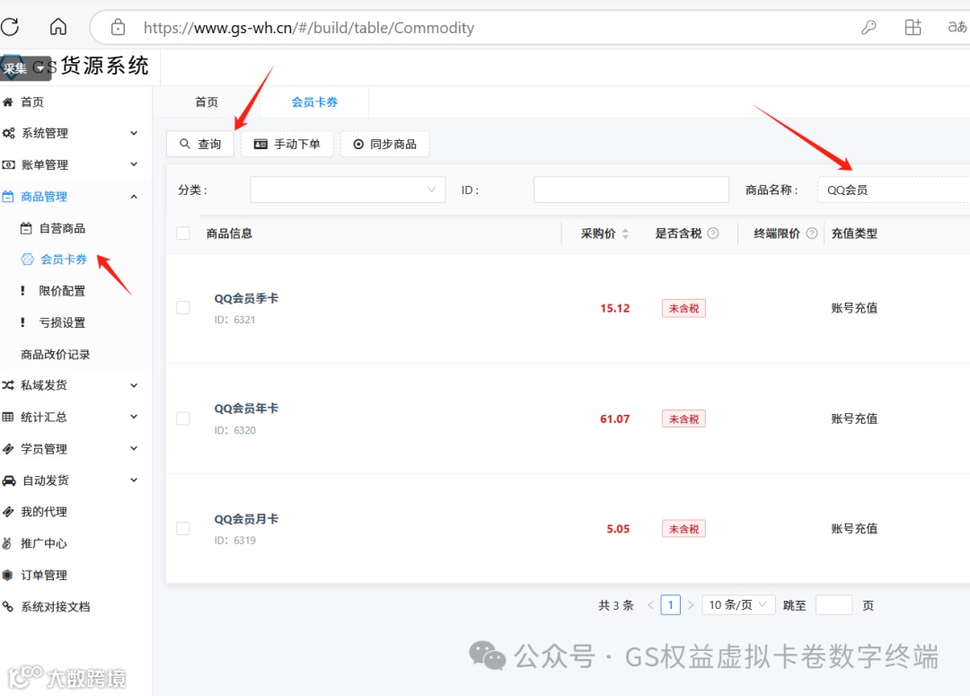Click 账号充值 in the QQ会员月卡 row
The image size is (970, 696).
[x=854, y=528]
